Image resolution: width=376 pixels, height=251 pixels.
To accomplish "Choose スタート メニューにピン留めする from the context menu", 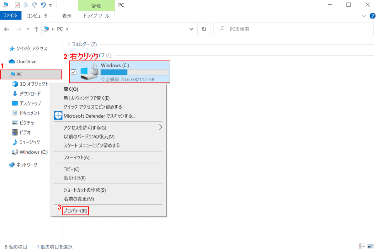I will pyautogui.click(x=92, y=145).
